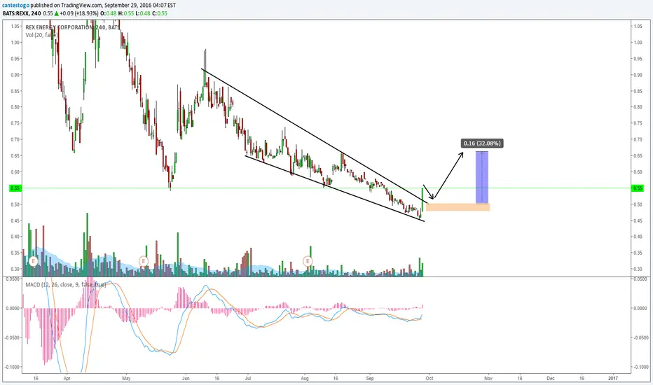This screenshot has width=653, height=385.
Task: Click the 0.90 price label on right axis
Action: coord(637,75)
